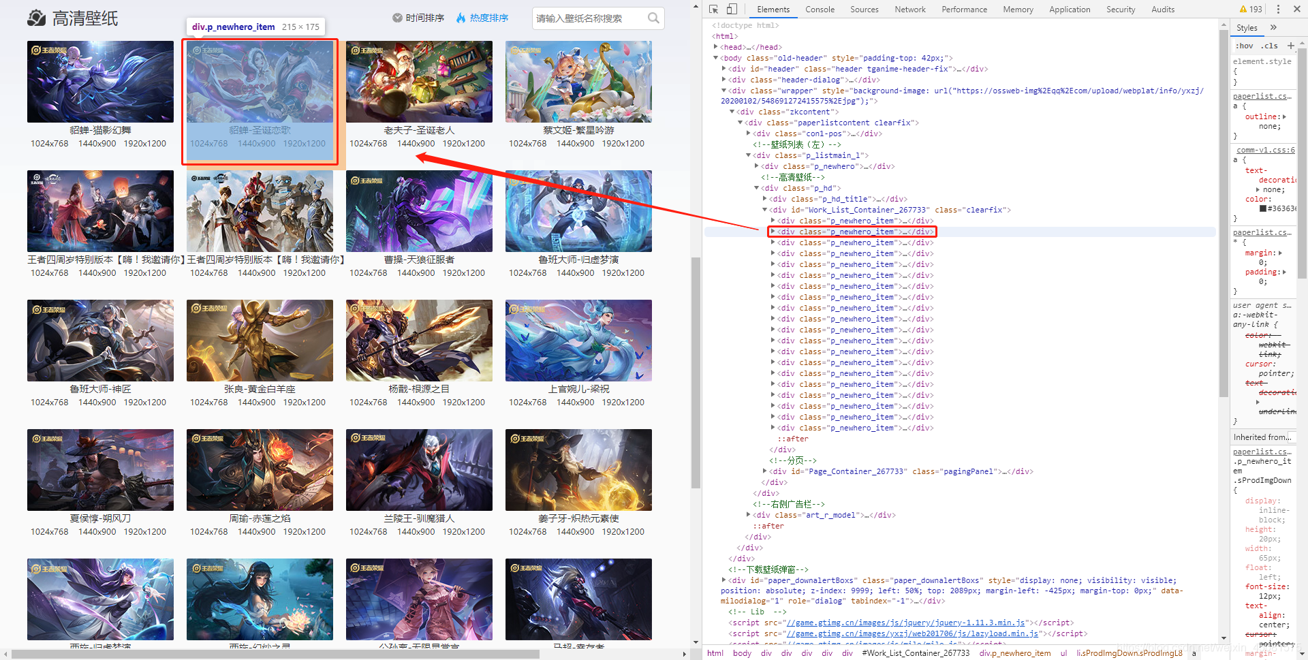Click the Elements panel scroll-up arrow
This screenshot has height=660, width=1308.
1224,25
